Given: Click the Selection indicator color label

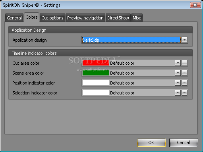Looking at the screenshot, I should click(35, 93).
